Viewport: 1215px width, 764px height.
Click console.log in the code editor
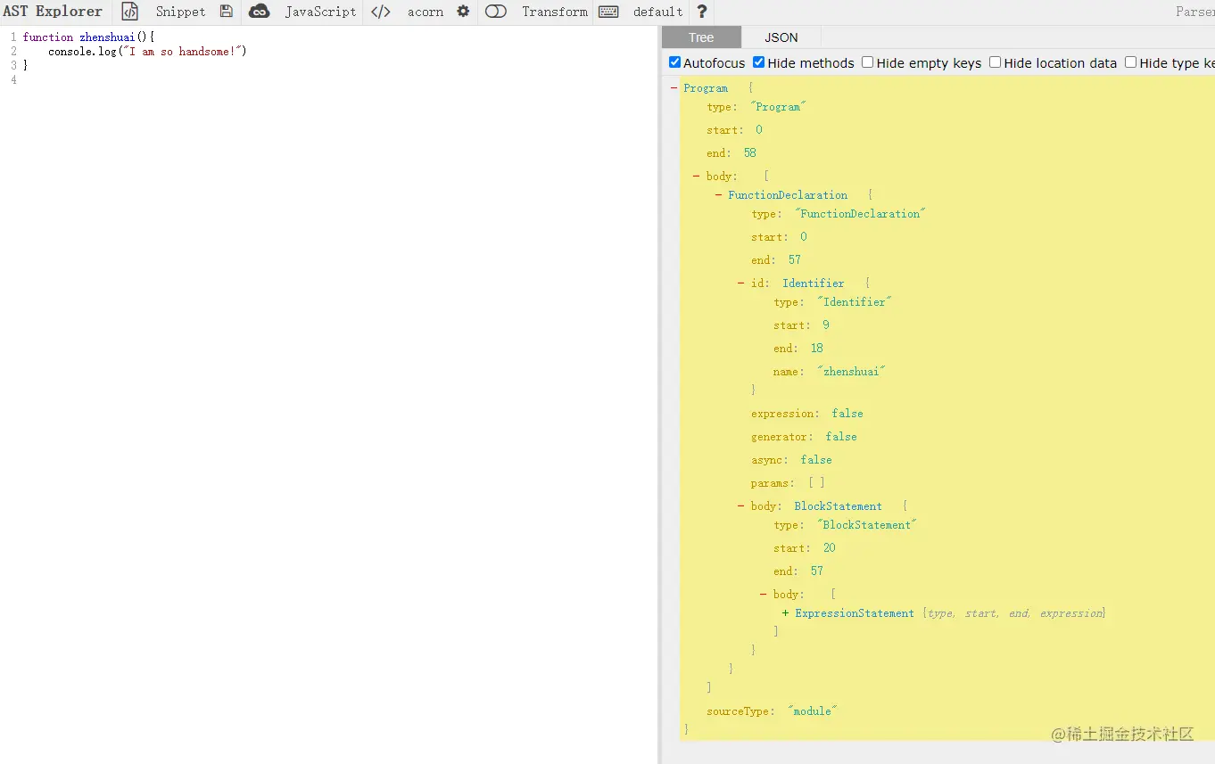tap(82, 52)
